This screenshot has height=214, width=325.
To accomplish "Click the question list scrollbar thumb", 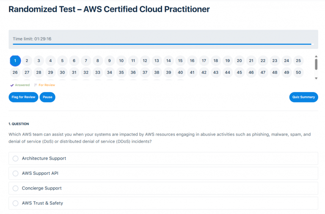I will coord(316,64).
